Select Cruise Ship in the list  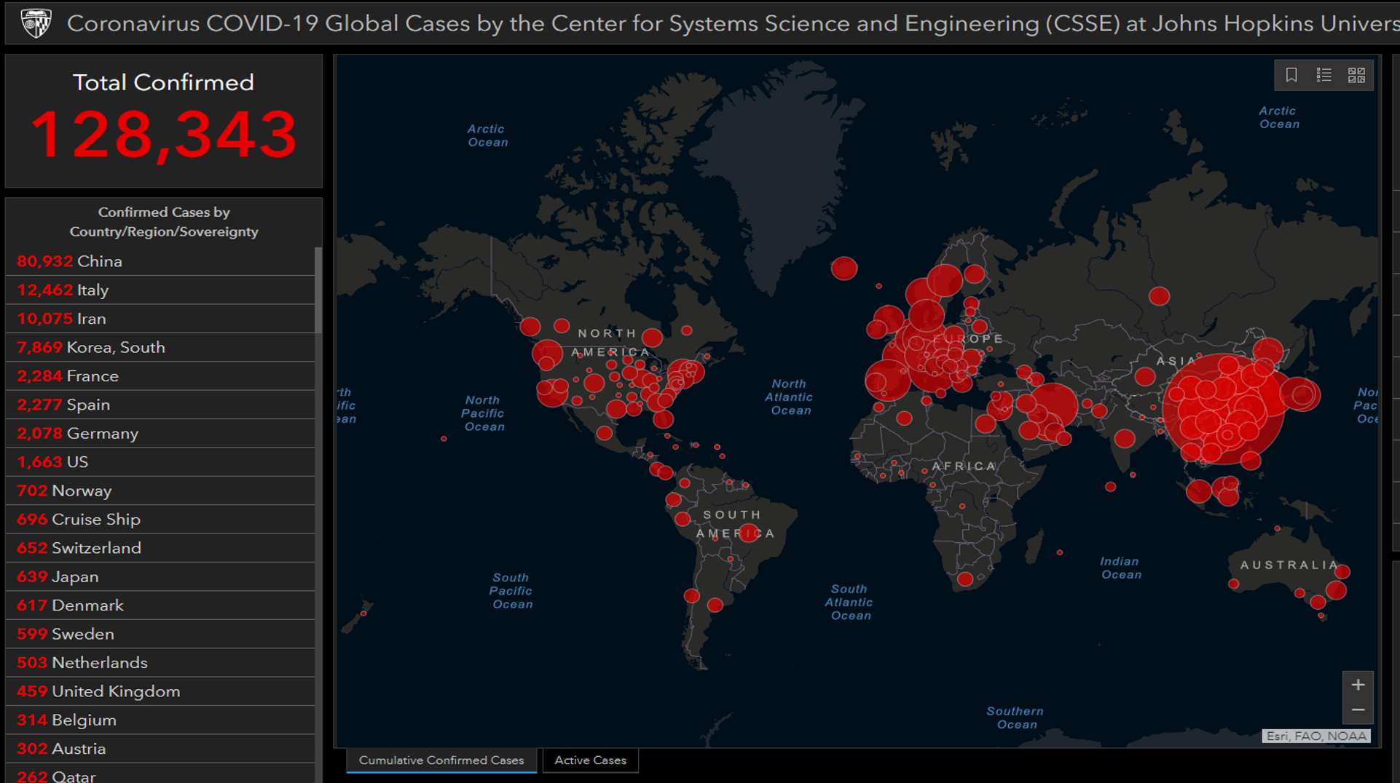point(160,520)
